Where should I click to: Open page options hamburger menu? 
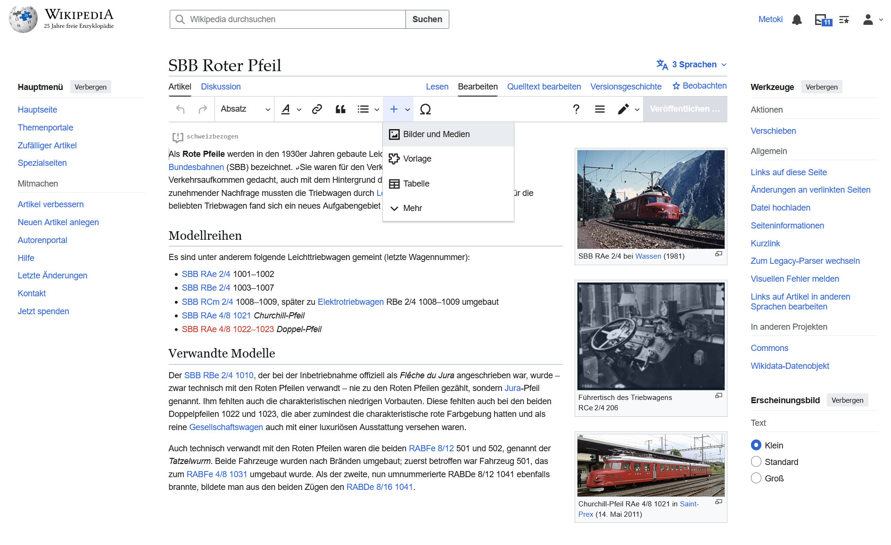600,109
